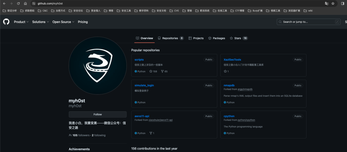Switch to the Packages tab
The image size is (347, 152).
(x=217, y=38)
